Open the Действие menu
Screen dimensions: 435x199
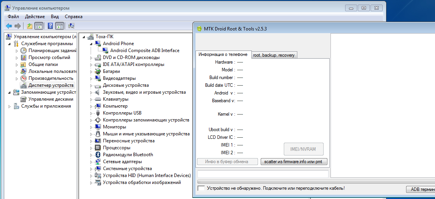(x=35, y=17)
